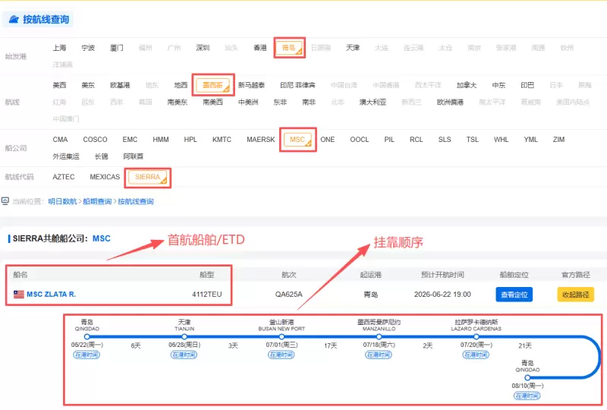This screenshot has width=607, height=410.
Task: Select 香港 as departure port
Action: pyautogui.click(x=260, y=48)
